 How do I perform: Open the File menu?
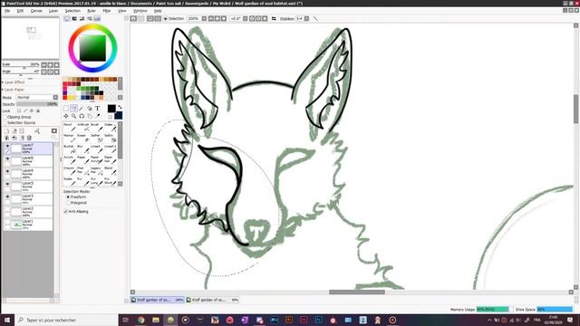(x=7, y=11)
